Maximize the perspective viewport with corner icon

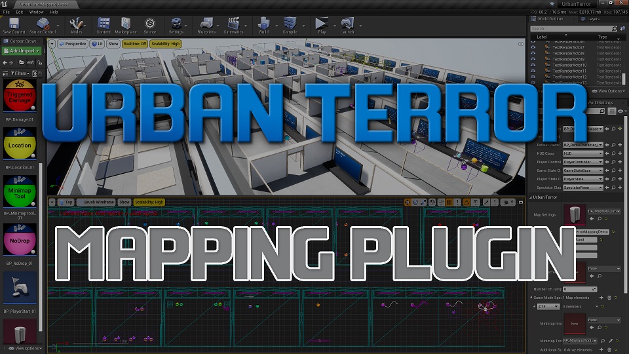[x=521, y=44]
